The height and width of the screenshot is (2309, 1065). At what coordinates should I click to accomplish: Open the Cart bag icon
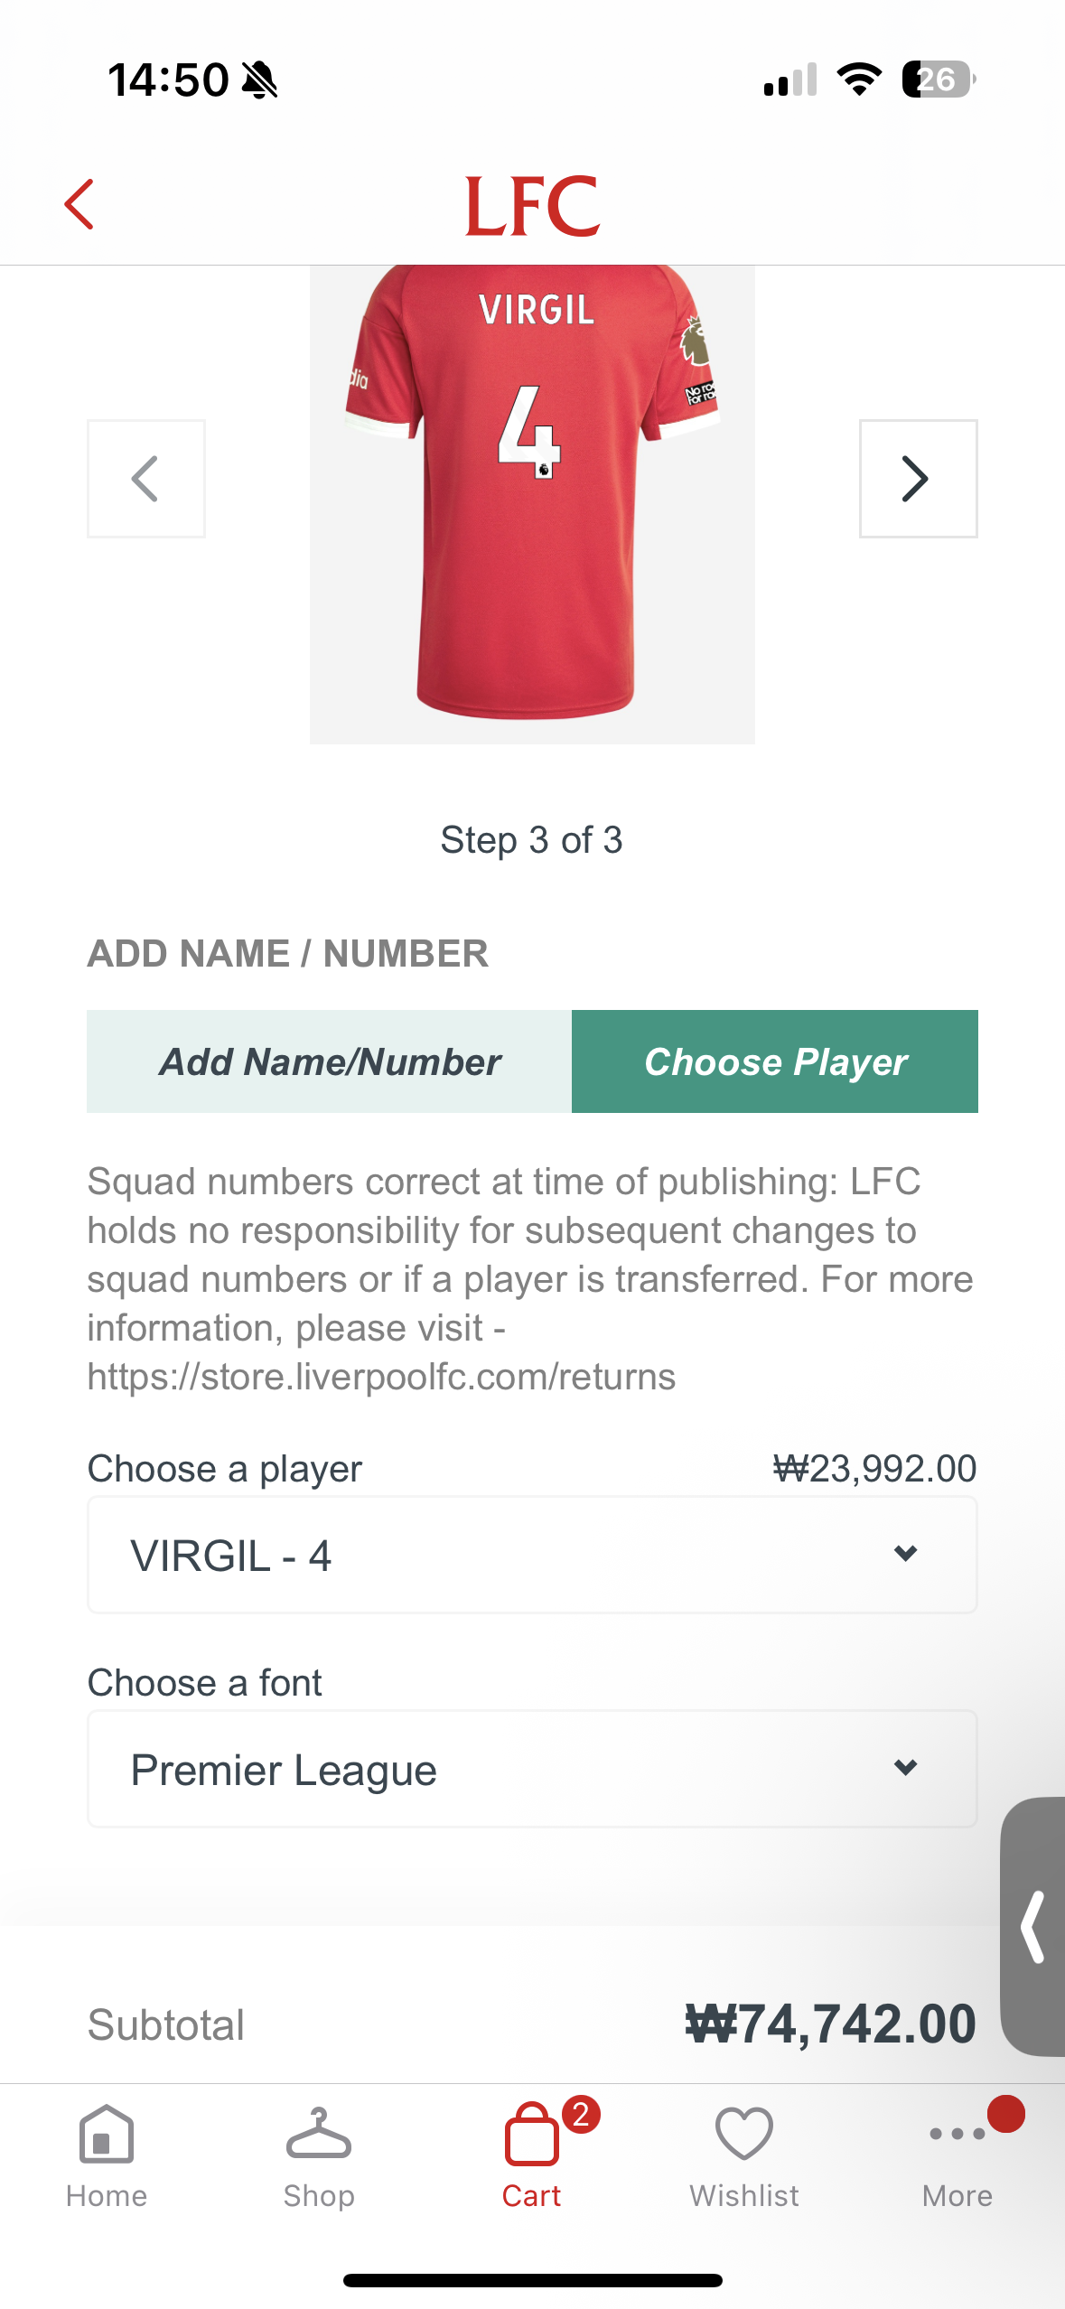point(532,2134)
